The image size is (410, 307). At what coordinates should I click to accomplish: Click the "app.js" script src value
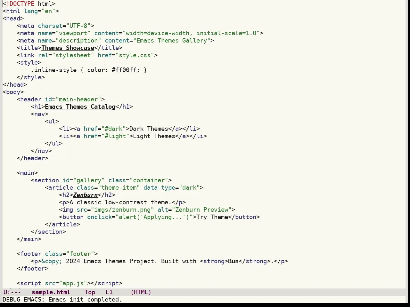coord(73,283)
